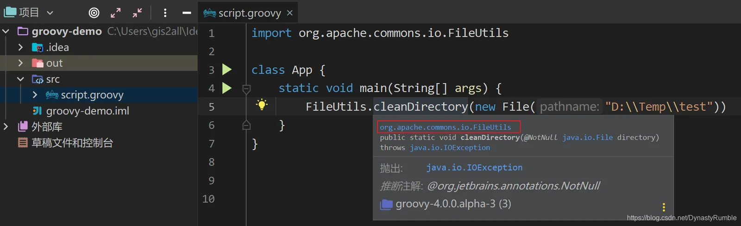Run class App using gutter arrow

point(227,69)
